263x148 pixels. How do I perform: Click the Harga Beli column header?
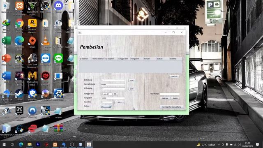point(137,59)
